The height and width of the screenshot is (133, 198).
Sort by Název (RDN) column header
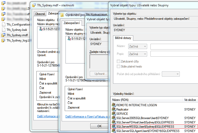point(146,100)
